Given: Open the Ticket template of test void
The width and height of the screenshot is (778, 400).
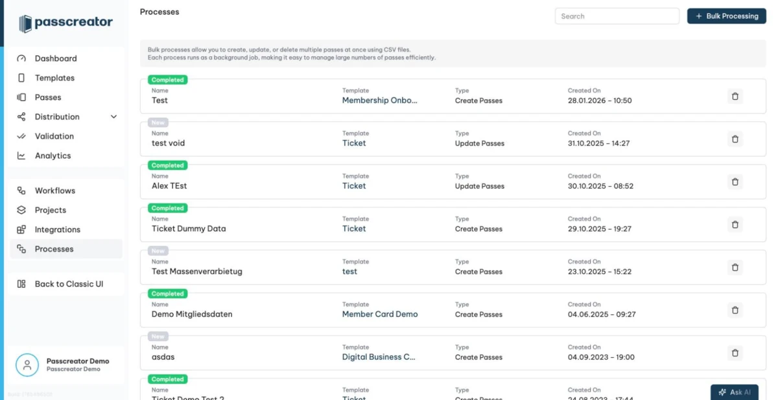Looking at the screenshot, I should (x=354, y=143).
